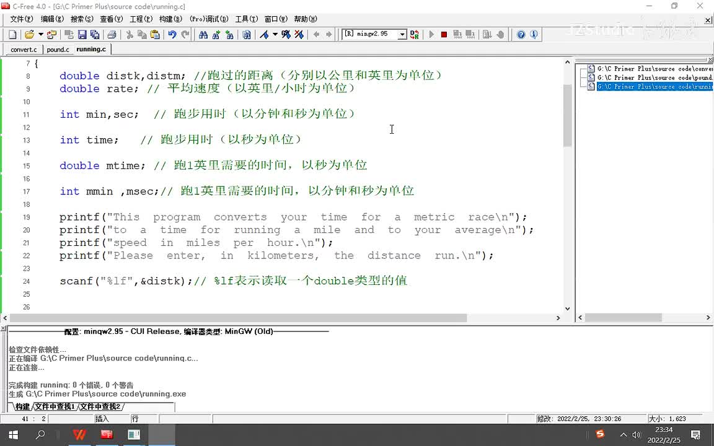Click the red Stop icon
The image size is (714, 446).
coord(444,35)
